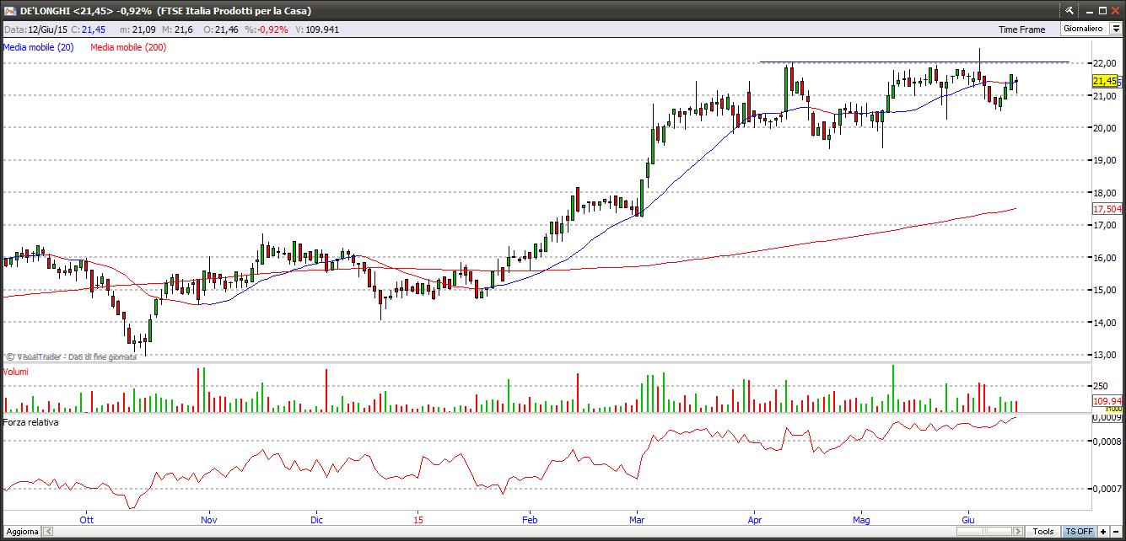The height and width of the screenshot is (541, 1126).
Task: Click the Time Frame label
Action: (x=1021, y=29)
